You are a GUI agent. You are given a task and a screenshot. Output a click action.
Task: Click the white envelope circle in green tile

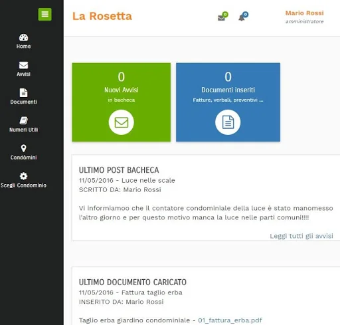pos(122,122)
